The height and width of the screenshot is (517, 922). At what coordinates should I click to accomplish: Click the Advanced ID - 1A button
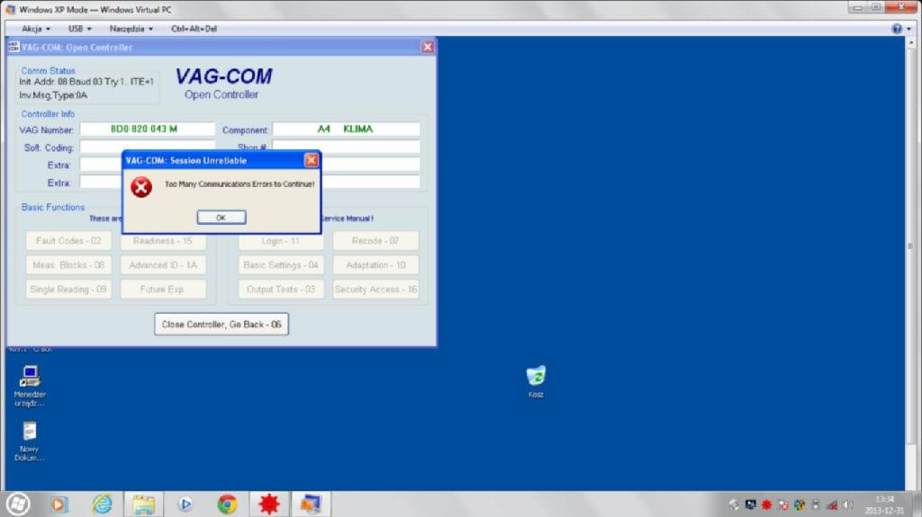coord(163,265)
